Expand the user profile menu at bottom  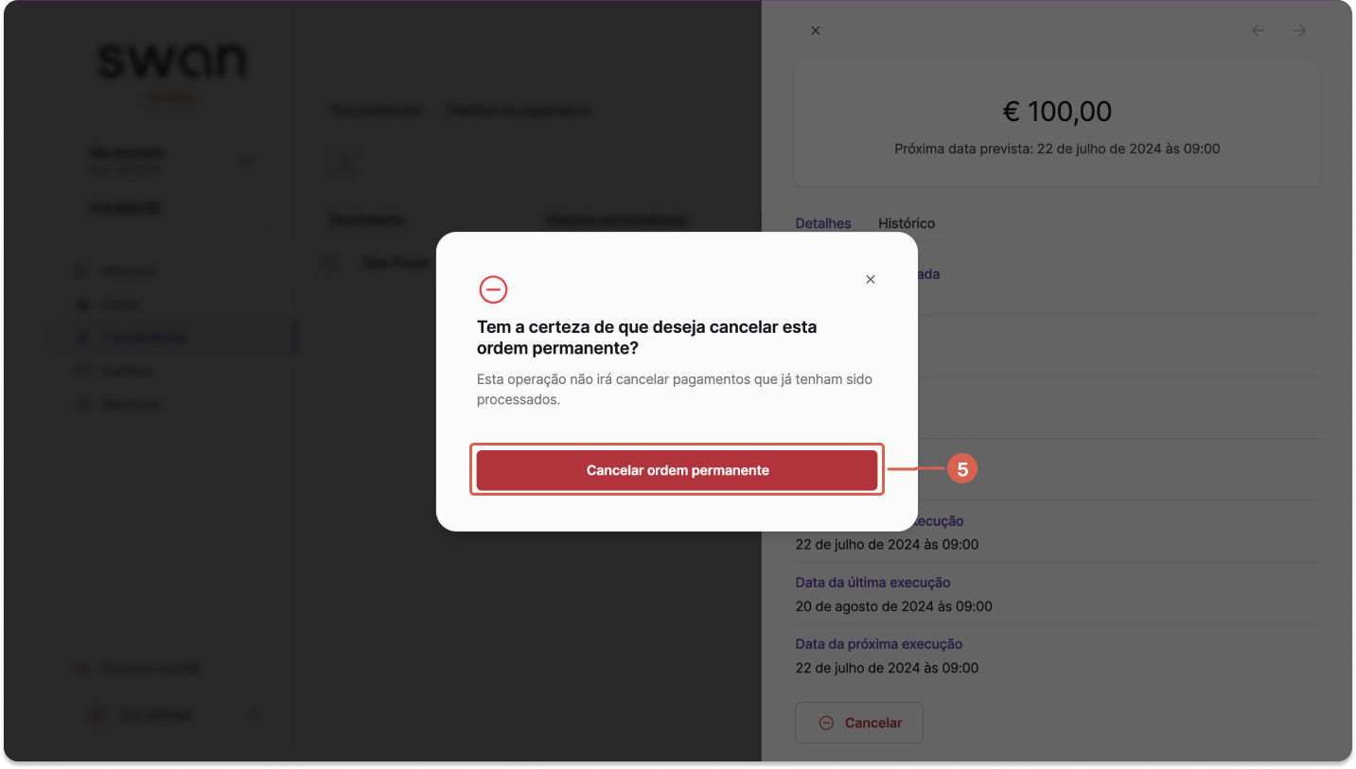pos(170,715)
